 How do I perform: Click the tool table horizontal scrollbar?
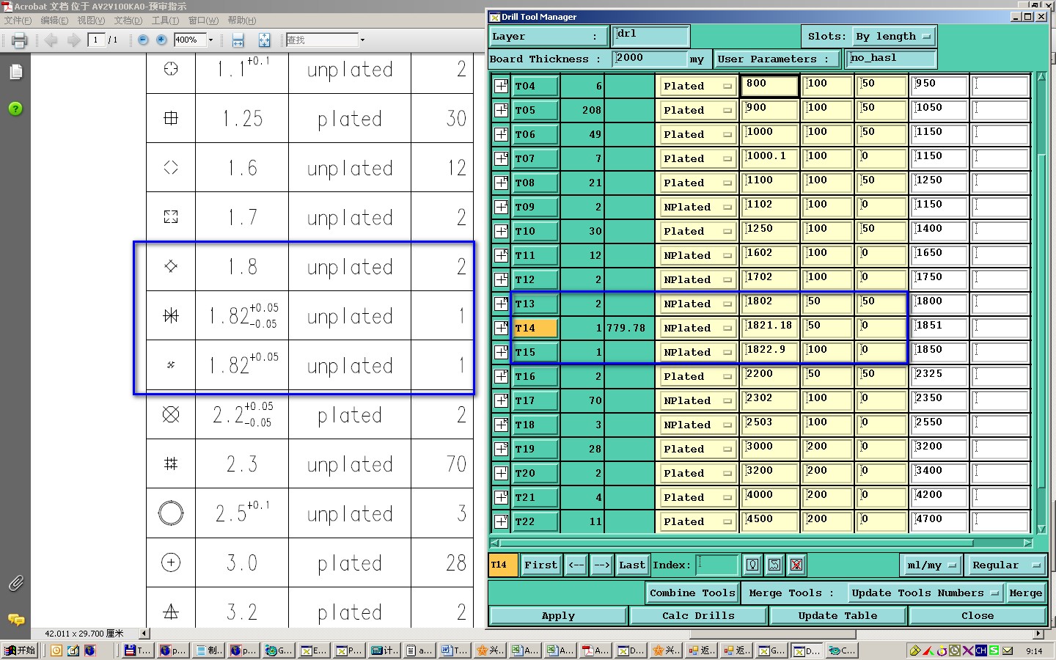pyautogui.click(x=761, y=543)
